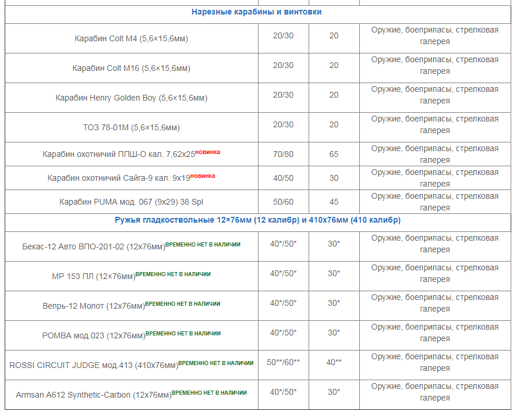Click value '30*' in the Armsan A612 row

[334, 392]
